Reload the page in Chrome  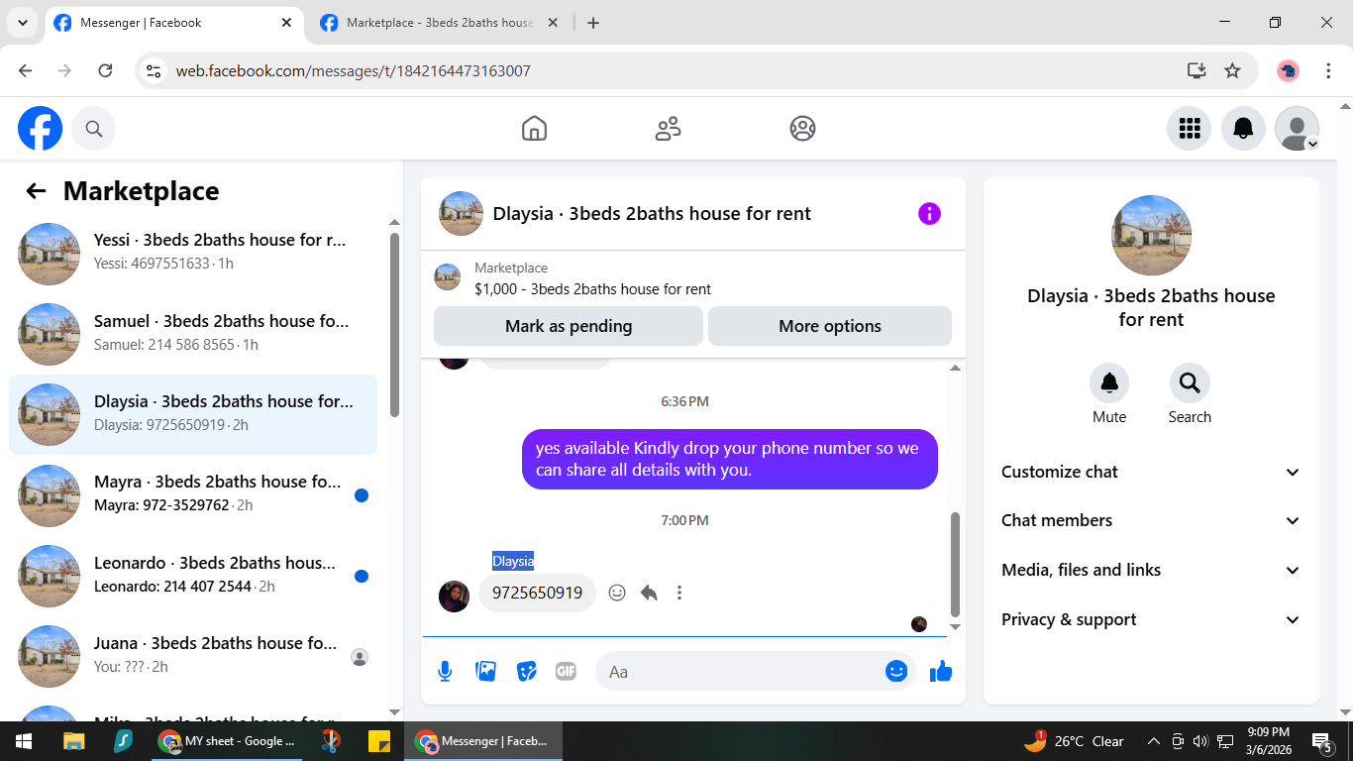tap(105, 70)
